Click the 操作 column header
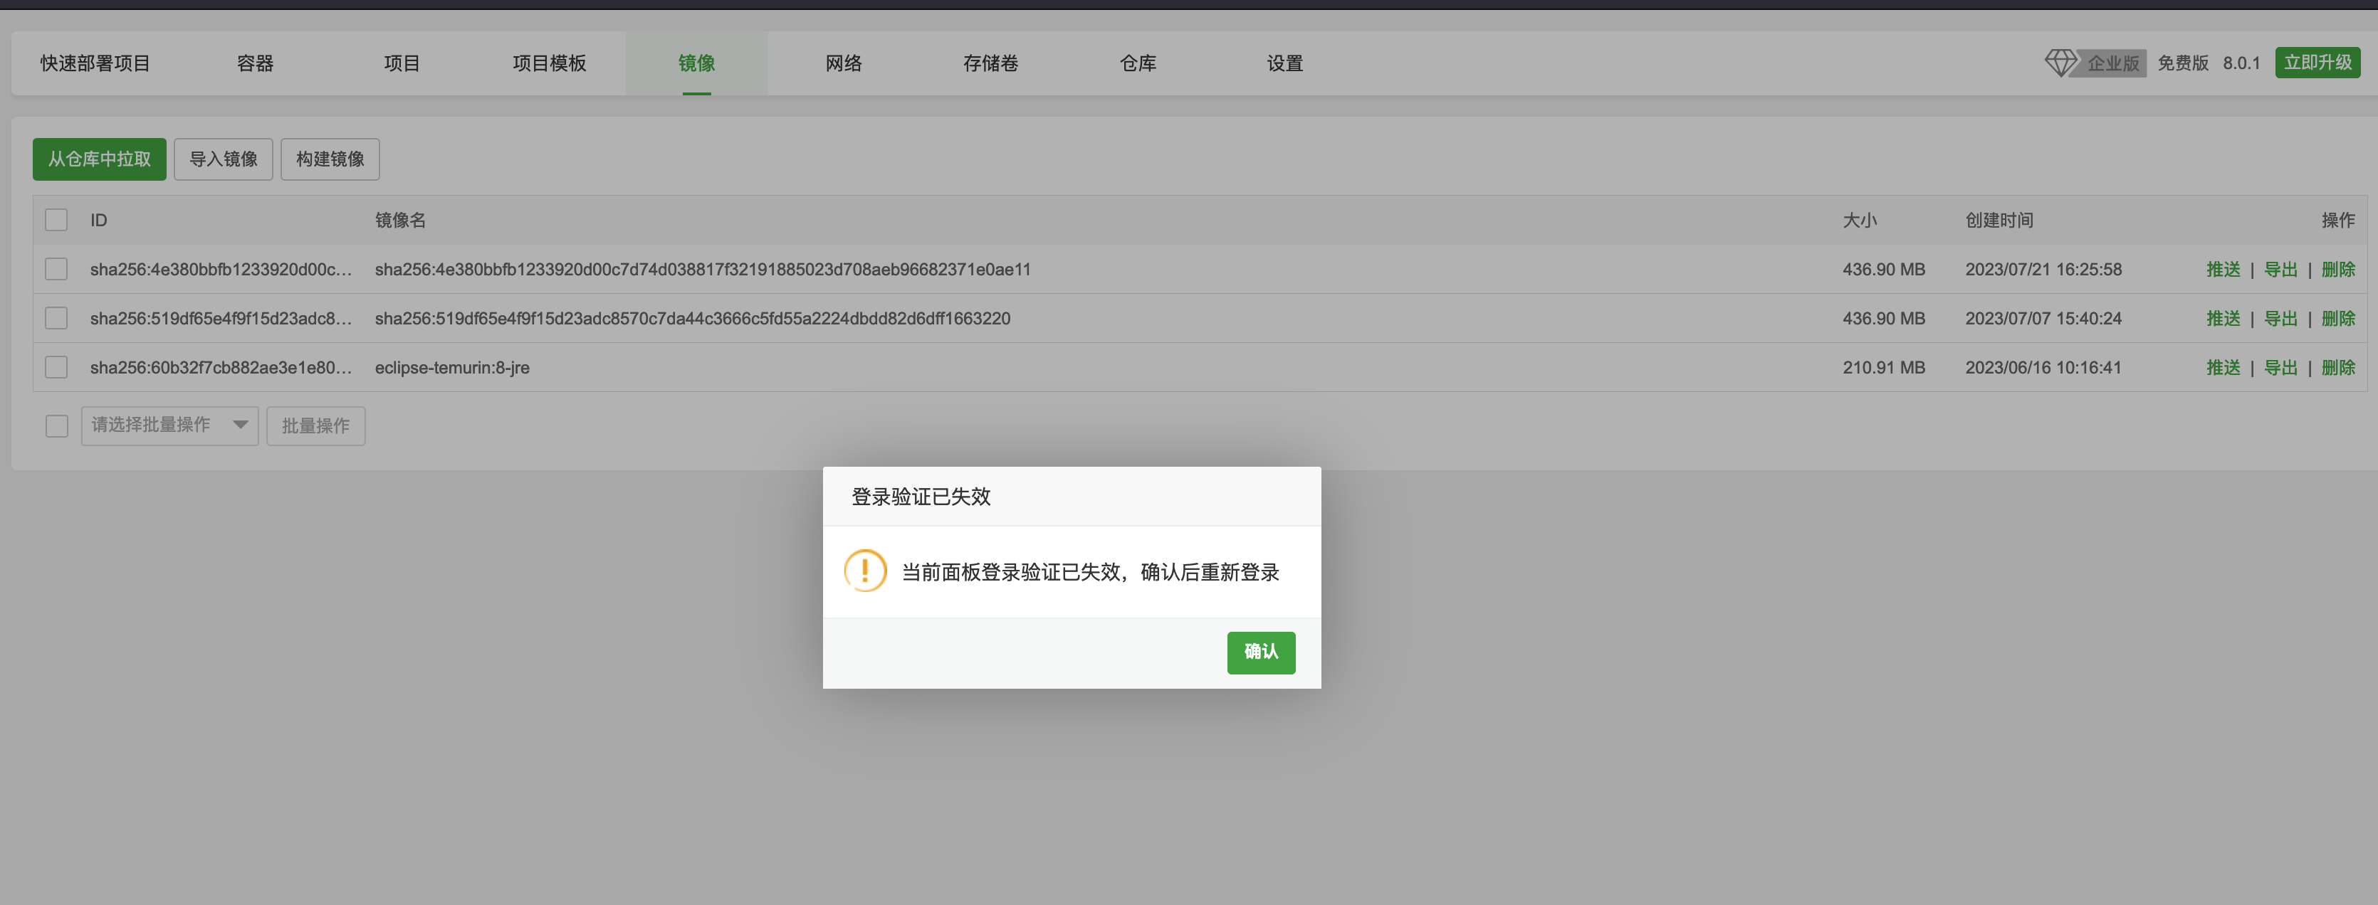Image resolution: width=2378 pixels, height=905 pixels. [2337, 220]
